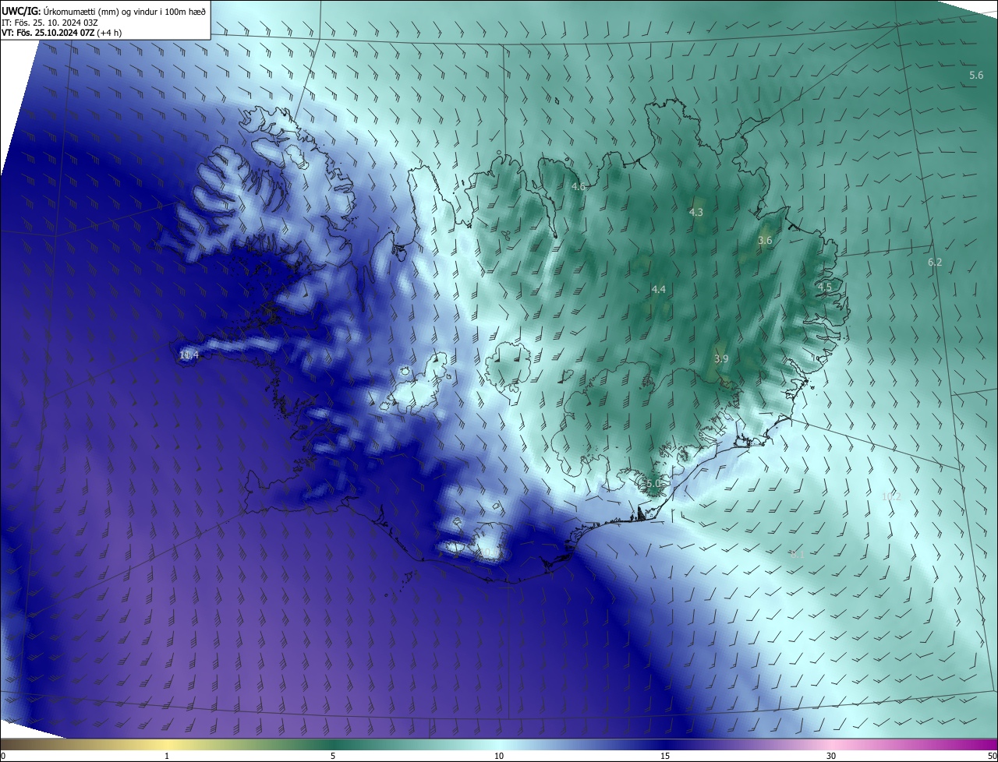Click the 10 tick label on the colorbar
The height and width of the screenshot is (762, 998).
(499, 757)
